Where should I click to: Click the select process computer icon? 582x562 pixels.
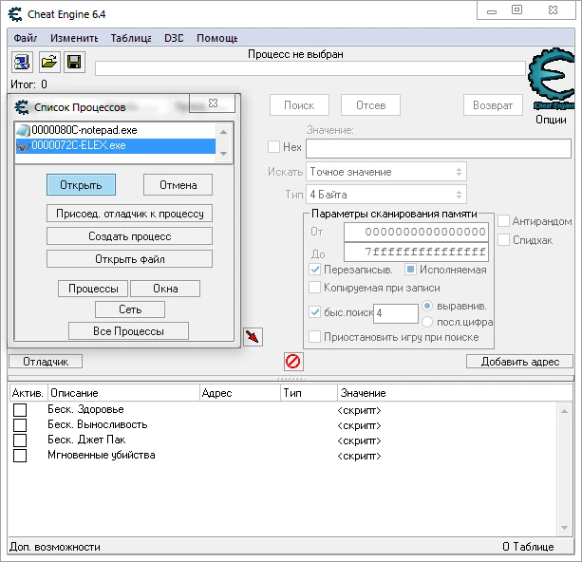(22, 62)
